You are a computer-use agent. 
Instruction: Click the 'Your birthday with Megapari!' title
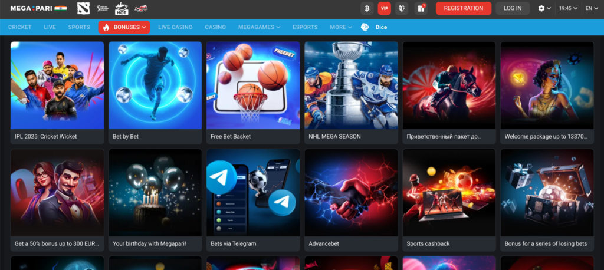(x=149, y=244)
